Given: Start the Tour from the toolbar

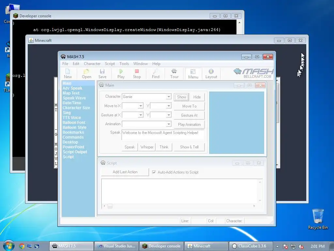Looking at the screenshot, I should [174, 74].
